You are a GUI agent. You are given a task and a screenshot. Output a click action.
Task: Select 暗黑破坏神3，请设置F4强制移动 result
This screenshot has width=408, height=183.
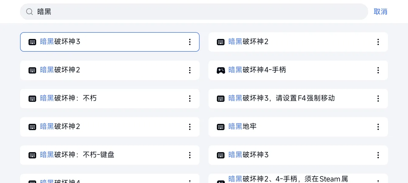coord(298,98)
